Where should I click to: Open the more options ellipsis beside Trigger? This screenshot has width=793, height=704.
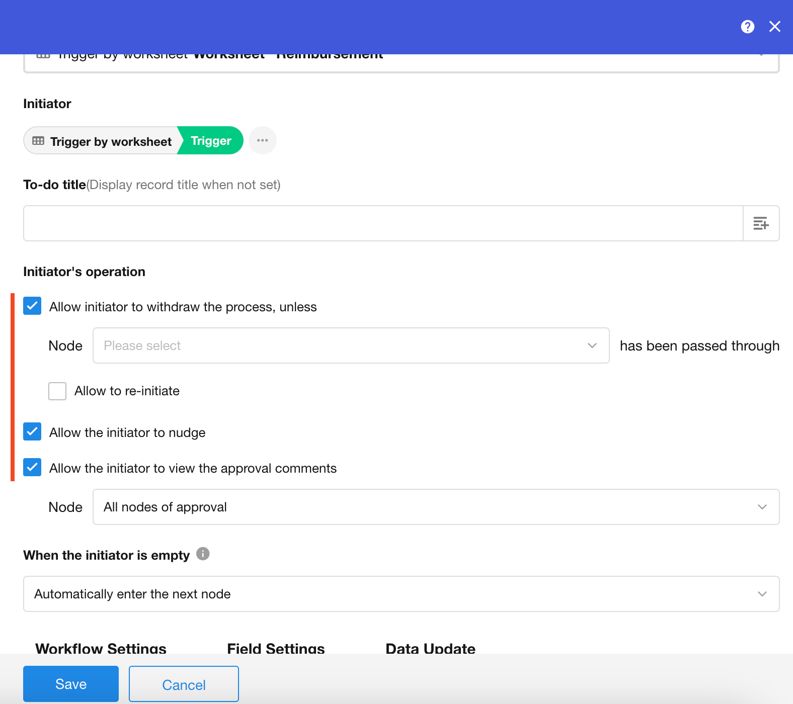pyautogui.click(x=262, y=140)
